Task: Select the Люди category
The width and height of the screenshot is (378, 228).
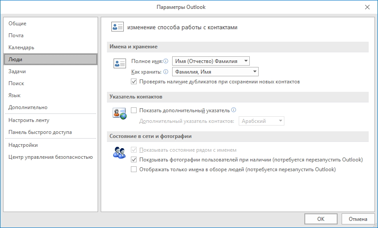Action: click(x=51, y=59)
